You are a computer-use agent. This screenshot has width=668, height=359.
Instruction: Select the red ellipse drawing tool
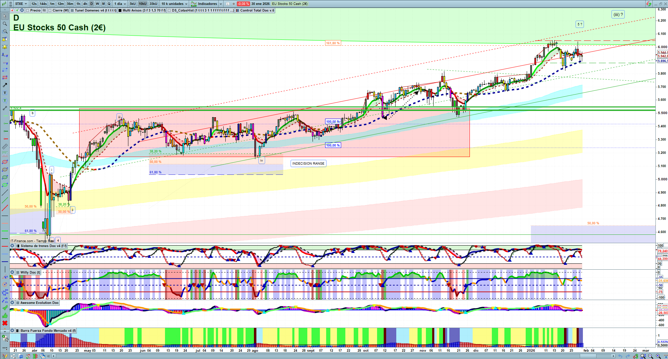(5, 162)
